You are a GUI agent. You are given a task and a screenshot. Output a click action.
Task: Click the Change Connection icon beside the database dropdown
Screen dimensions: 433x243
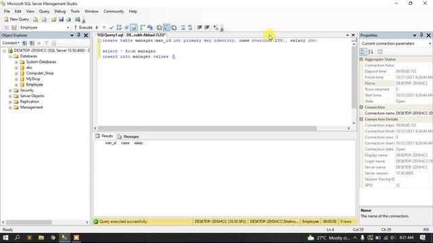click(14, 28)
